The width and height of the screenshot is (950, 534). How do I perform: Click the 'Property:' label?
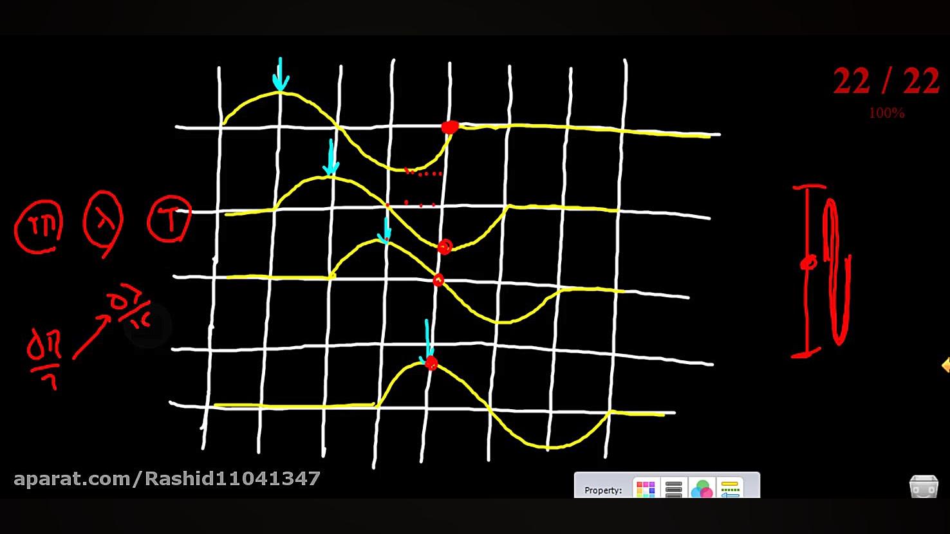pyautogui.click(x=603, y=490)
